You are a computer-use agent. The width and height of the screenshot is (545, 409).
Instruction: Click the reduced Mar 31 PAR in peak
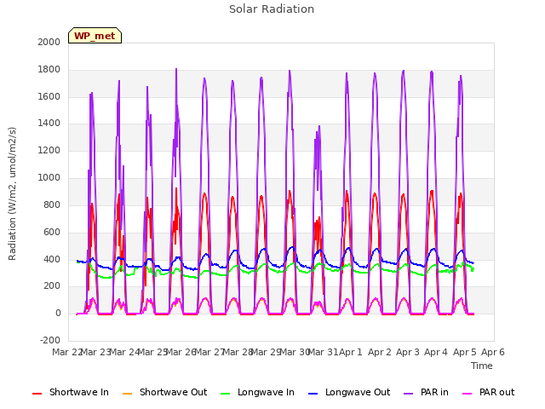point(319,127)
